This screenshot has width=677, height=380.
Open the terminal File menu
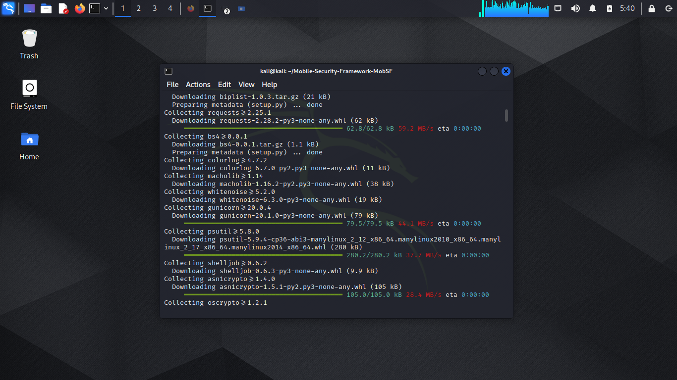(172, 85)
